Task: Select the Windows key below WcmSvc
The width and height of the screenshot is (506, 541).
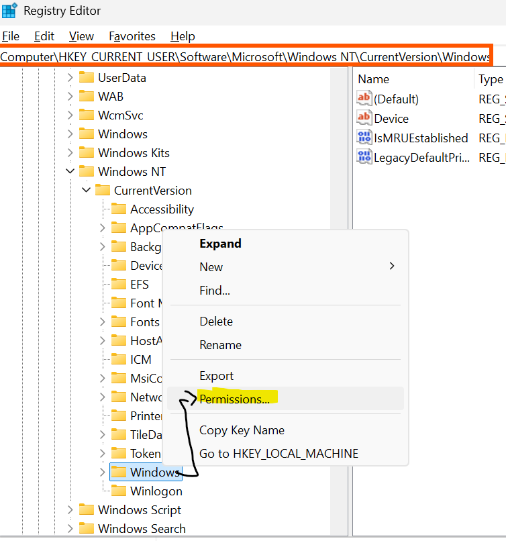Action: 122,134
